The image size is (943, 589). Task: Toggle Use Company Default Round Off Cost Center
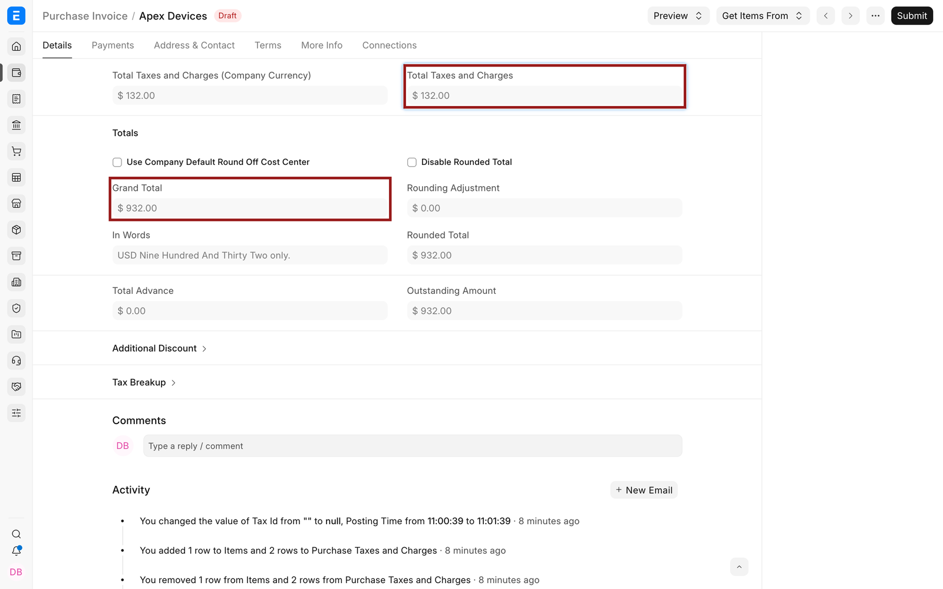(x=117, y=162)
